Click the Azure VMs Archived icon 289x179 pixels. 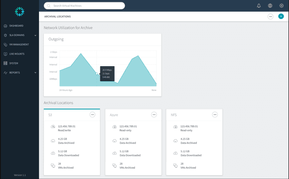click(115, 165)
